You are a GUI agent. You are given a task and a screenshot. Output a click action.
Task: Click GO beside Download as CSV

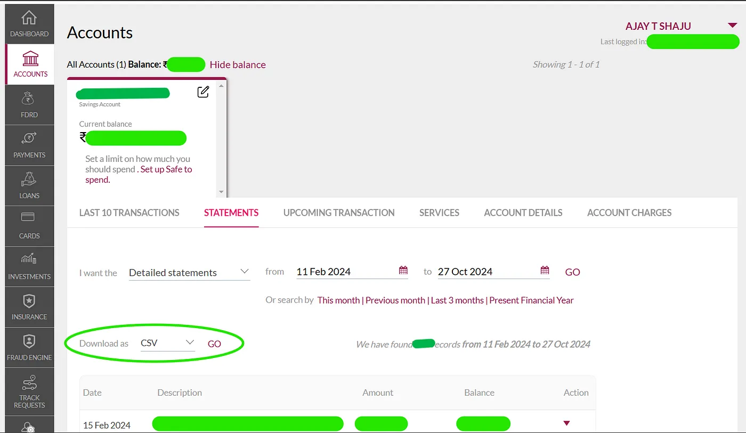coord(214,344)
